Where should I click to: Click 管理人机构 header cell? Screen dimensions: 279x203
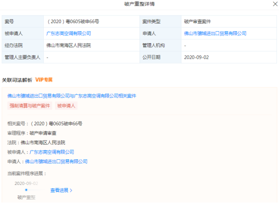tap(161, 45)
